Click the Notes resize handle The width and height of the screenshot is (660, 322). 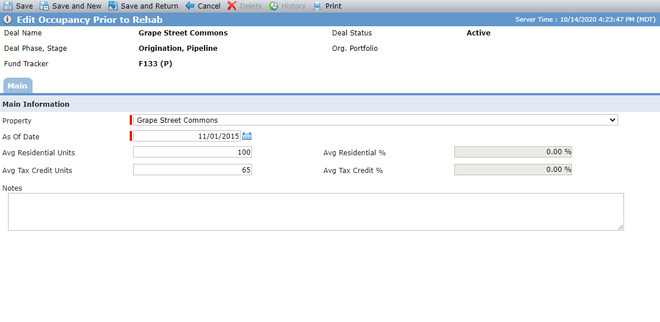click(x=621, y=227)
